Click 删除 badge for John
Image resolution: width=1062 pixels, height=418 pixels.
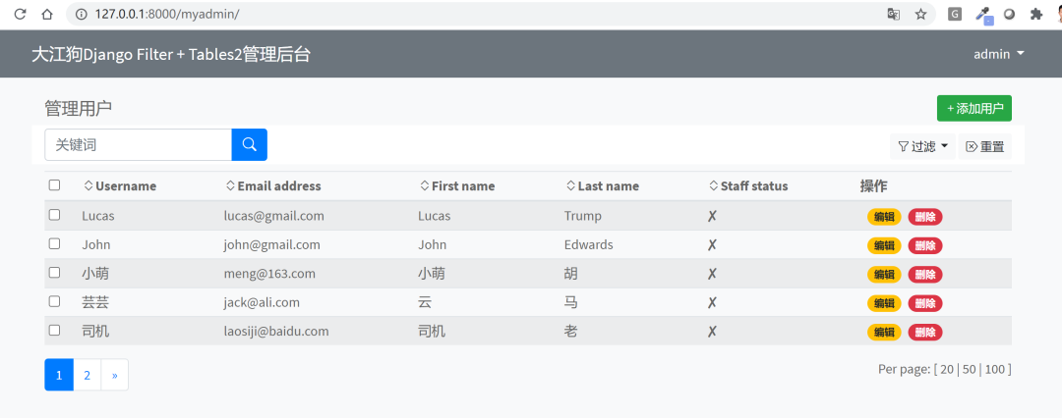coord(925,245)
